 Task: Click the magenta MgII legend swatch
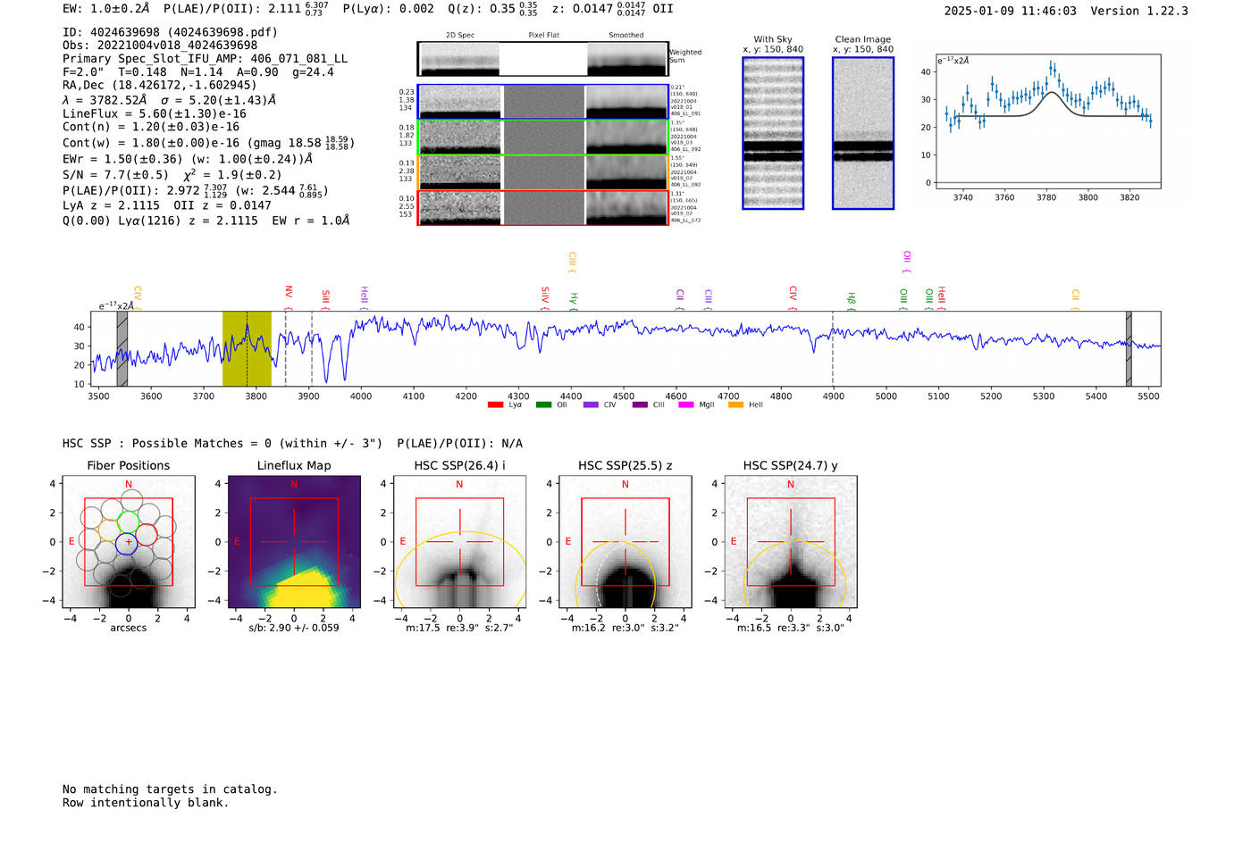(686, 405)
